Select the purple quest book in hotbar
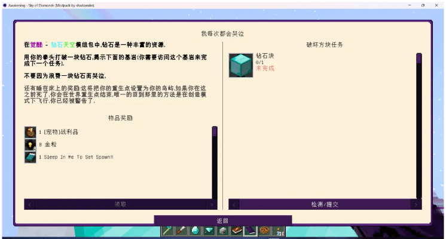The height and width of the screenshot is (239, 446). coord(251,231)
